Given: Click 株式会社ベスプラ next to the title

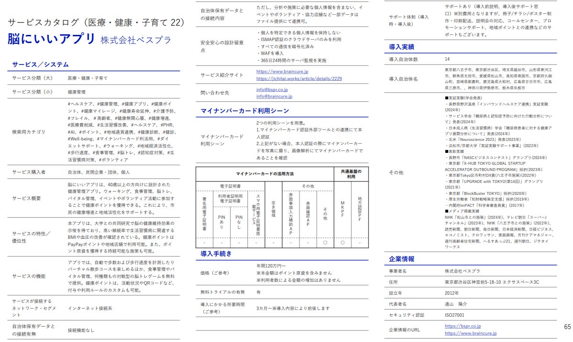Looking at the screenshot, I should point(136,40).
